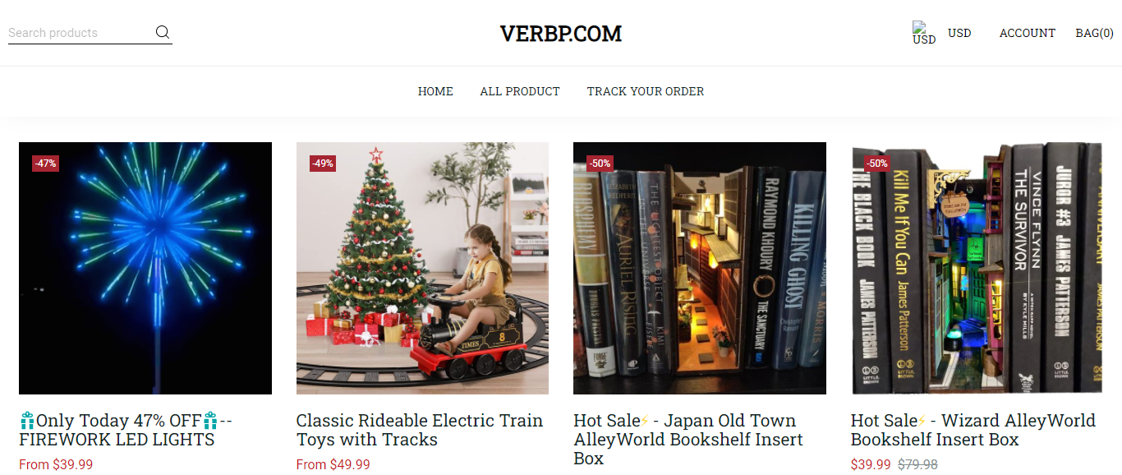The width and height of the screenshot is (1122, 475).
Task: Open the Firework LED Lights product image
Action: [145, 269]
